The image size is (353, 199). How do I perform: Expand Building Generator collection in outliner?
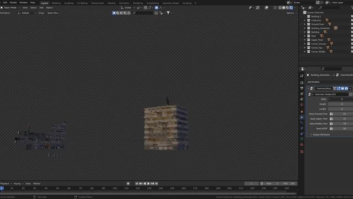pos(304,28)
